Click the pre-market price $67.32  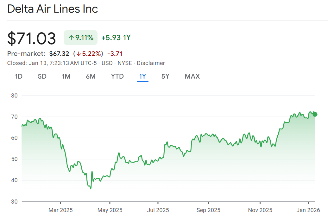point(59,54)
